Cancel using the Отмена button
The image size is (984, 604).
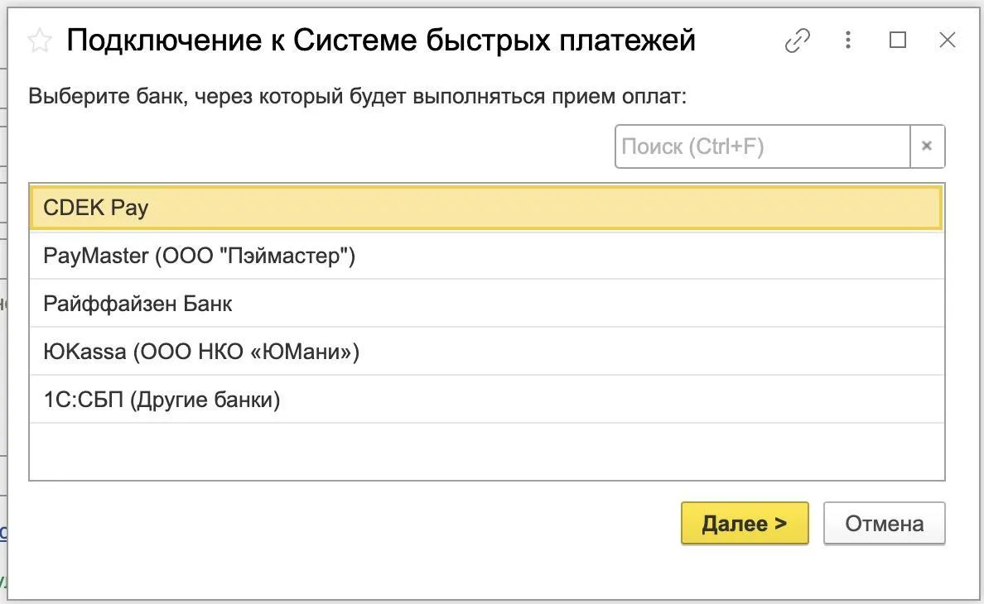[885, 523]
